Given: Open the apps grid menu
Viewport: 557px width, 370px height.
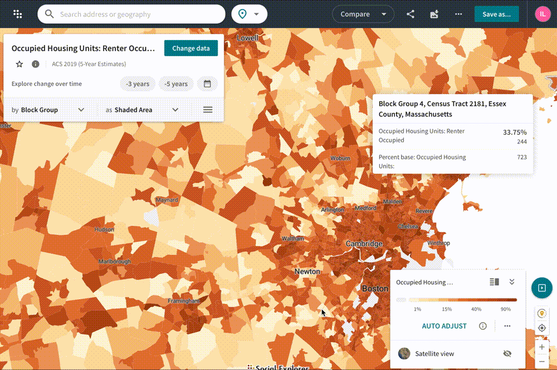Looking at the screenshot, I should [17, 14].
